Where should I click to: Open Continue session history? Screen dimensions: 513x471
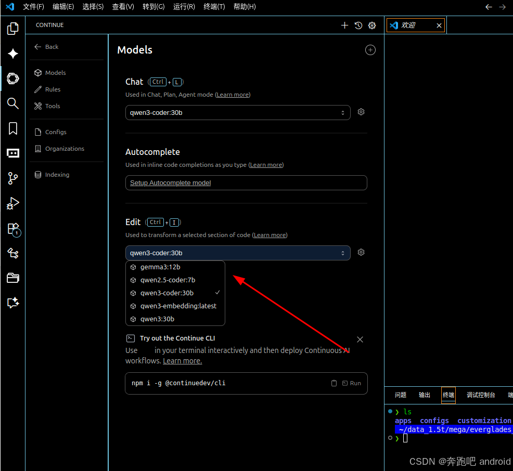click(x=358, y=25)
